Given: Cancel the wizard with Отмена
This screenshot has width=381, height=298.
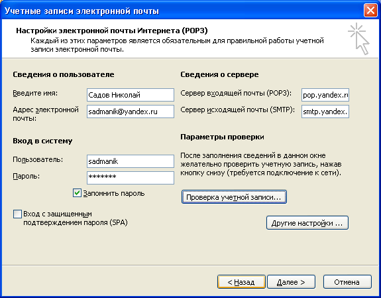Looking at the screenshot, I should (347, 282).
